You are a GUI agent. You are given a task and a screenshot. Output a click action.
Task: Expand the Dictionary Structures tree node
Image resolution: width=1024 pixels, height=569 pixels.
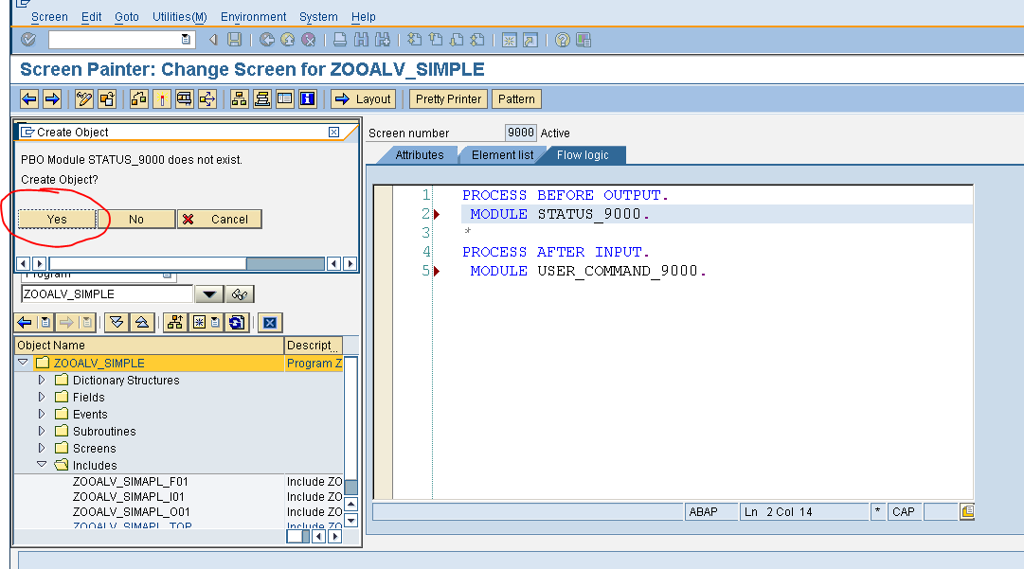pos(41,380)
